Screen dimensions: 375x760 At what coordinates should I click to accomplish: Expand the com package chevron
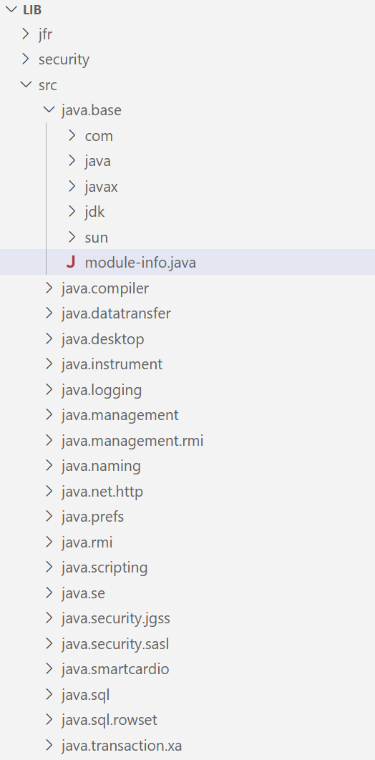tap(72, 136)
